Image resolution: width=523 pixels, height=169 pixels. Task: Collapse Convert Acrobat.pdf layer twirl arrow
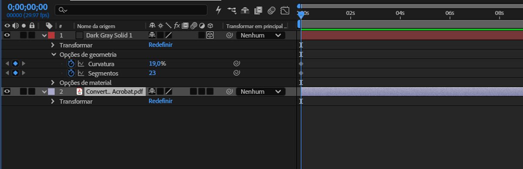tap(44, 91)
